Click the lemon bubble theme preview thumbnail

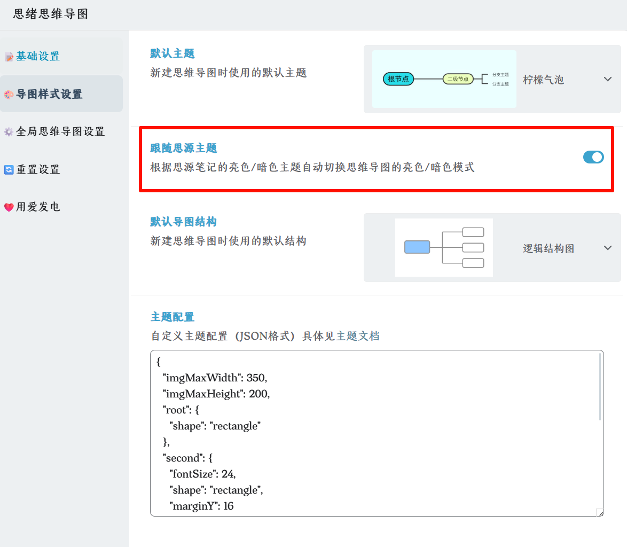(x=444, y=79)
